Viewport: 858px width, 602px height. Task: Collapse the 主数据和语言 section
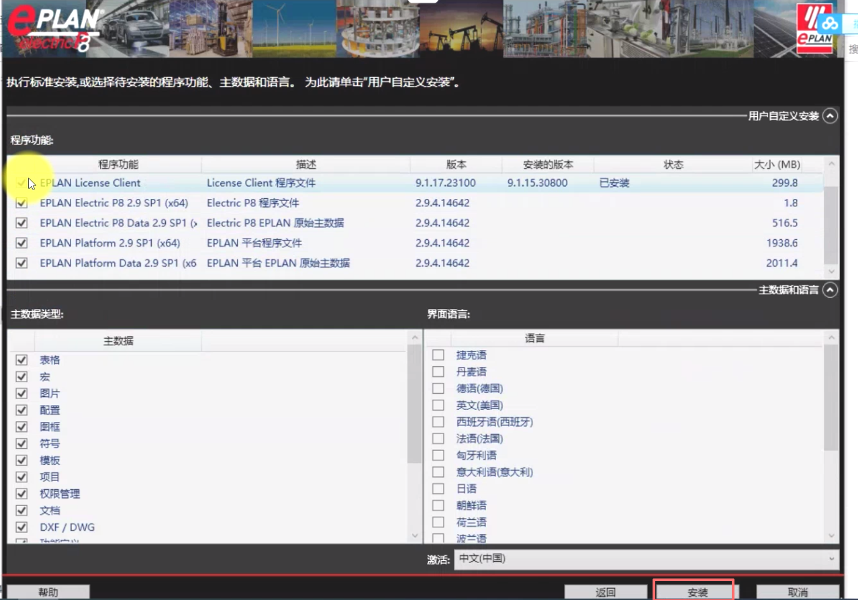pyautogui.click(x=830, y=290)
